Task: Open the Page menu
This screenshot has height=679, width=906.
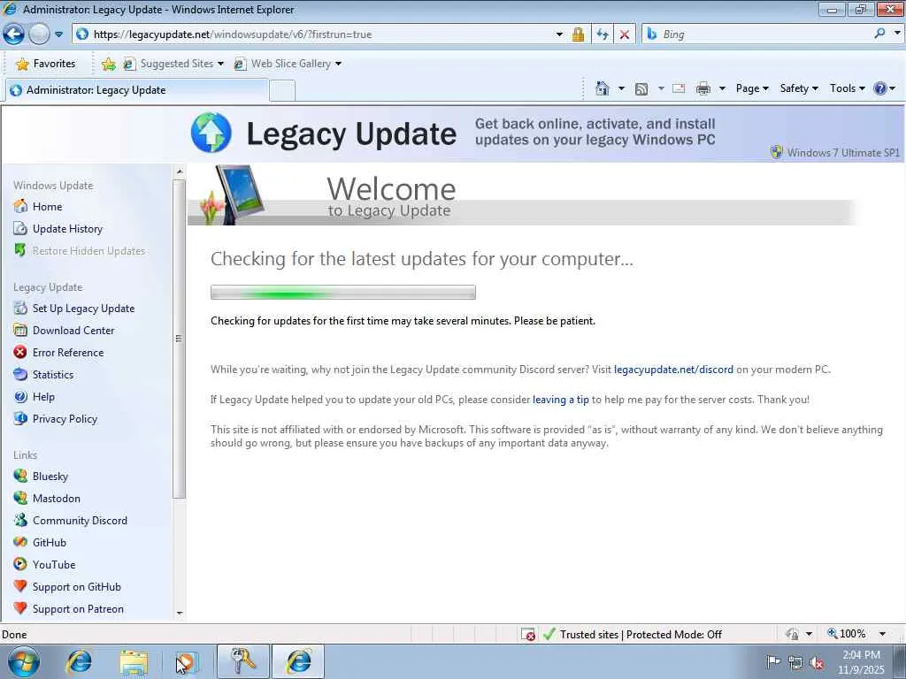Action: point(752,88)
